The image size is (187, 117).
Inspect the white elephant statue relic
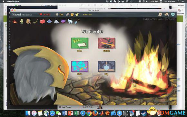click(70, 21)
